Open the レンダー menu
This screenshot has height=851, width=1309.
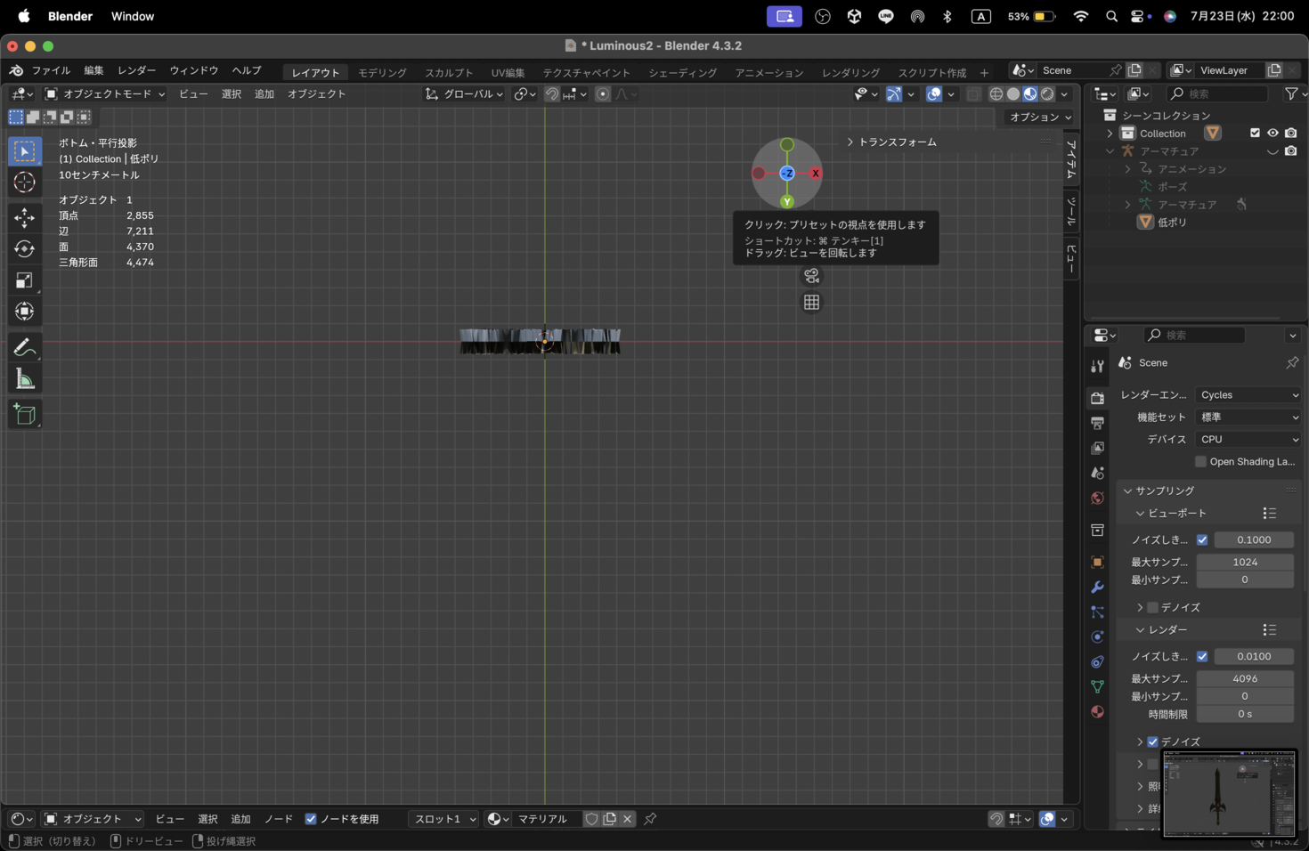click(135, 70)
